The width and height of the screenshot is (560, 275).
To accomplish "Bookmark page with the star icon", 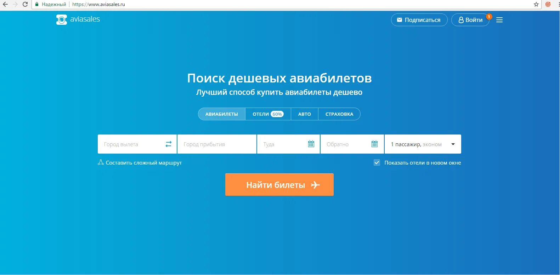I will [x=536, y=4].
